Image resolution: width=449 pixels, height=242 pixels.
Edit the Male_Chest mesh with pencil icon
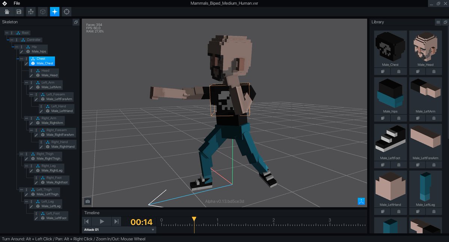click(x=27, y=63)
